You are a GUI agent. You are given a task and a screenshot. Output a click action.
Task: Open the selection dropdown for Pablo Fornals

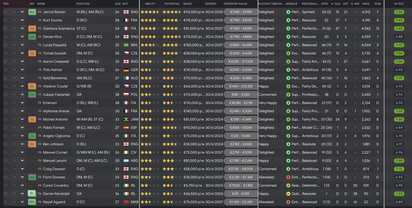tap(22, 128)
